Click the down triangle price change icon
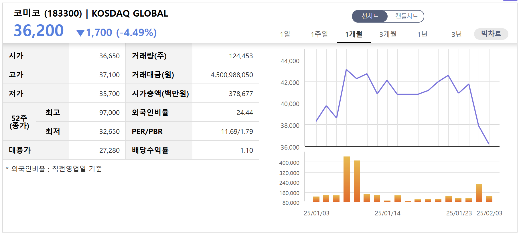The image size is (521, 238). tap(80, 33)
